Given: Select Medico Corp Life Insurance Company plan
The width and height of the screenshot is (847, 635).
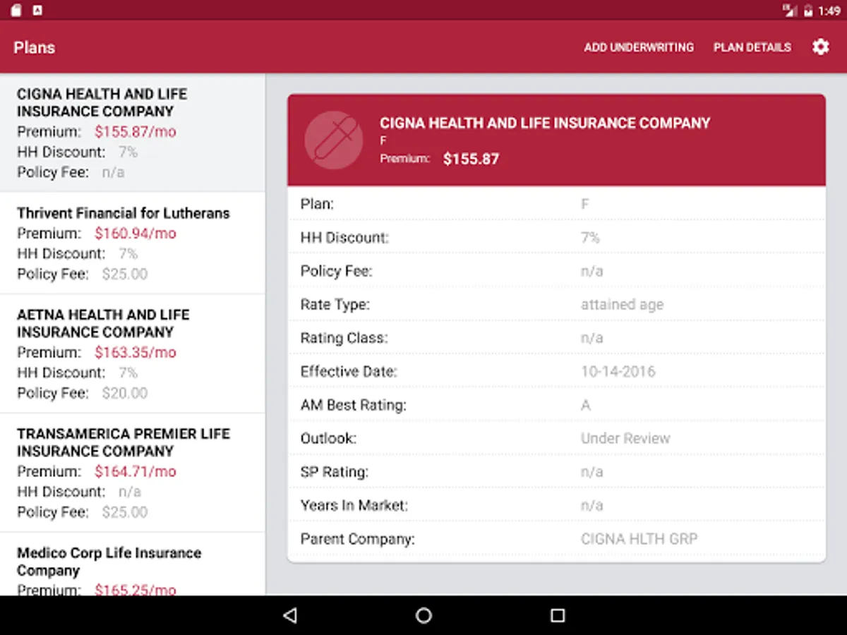Looking at the screenshot, I should coord(133,564).
